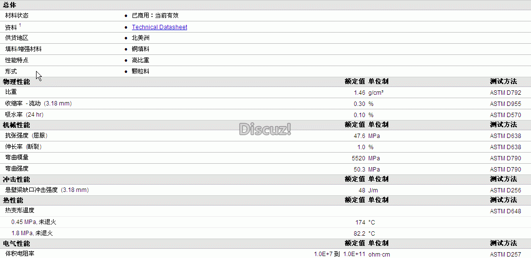Click the ASTM D792 test method
Screen dimensions: 531x258
[505, 92]
